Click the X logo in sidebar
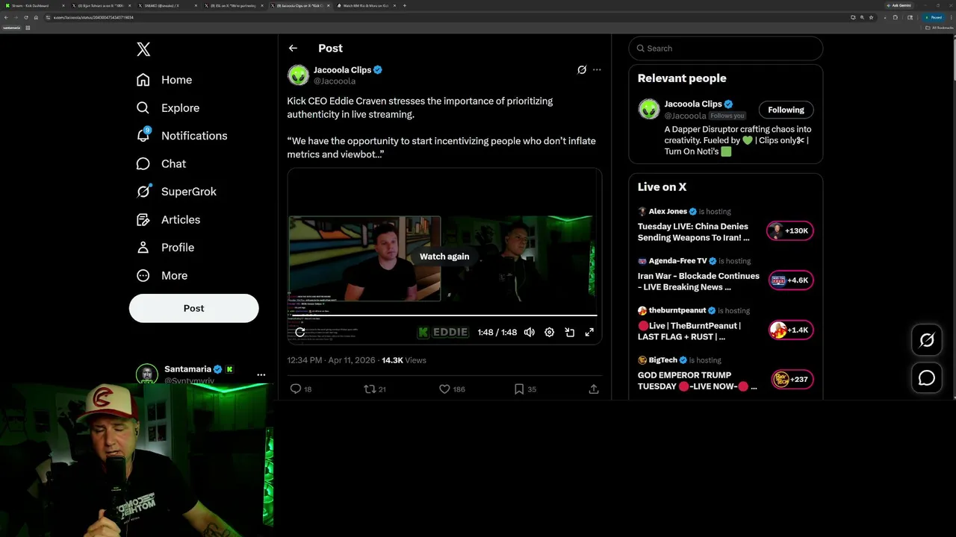This screenshot has width=956, height=537. pos(143,49)
